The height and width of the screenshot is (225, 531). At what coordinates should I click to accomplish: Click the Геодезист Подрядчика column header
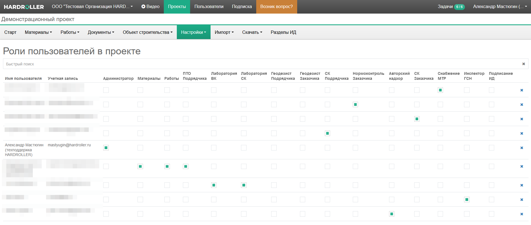(x=283, y=76)
